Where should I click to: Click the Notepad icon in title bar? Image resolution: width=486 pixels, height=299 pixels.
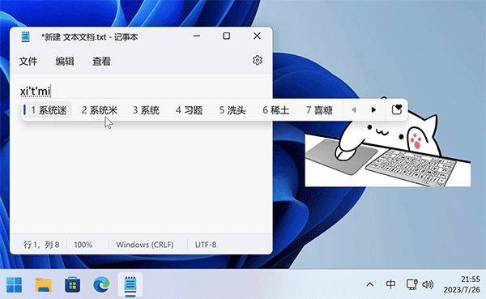[x=25, y=37]
